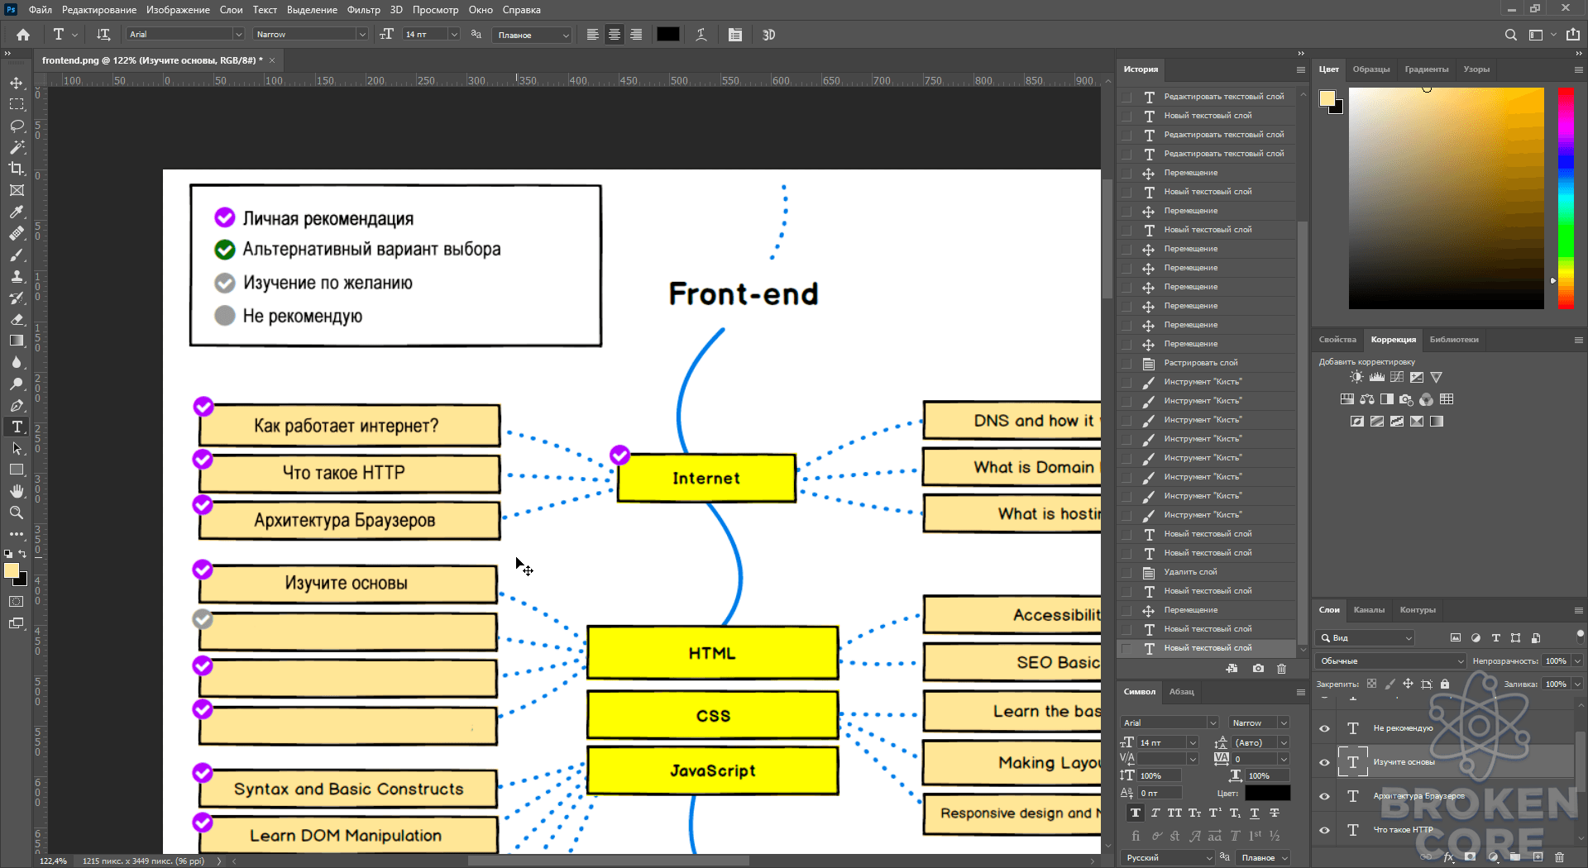The height and width of the screenshot is (868, 1588).
Task: Add layer style with fx icon
Action: tap(1449, 858)
